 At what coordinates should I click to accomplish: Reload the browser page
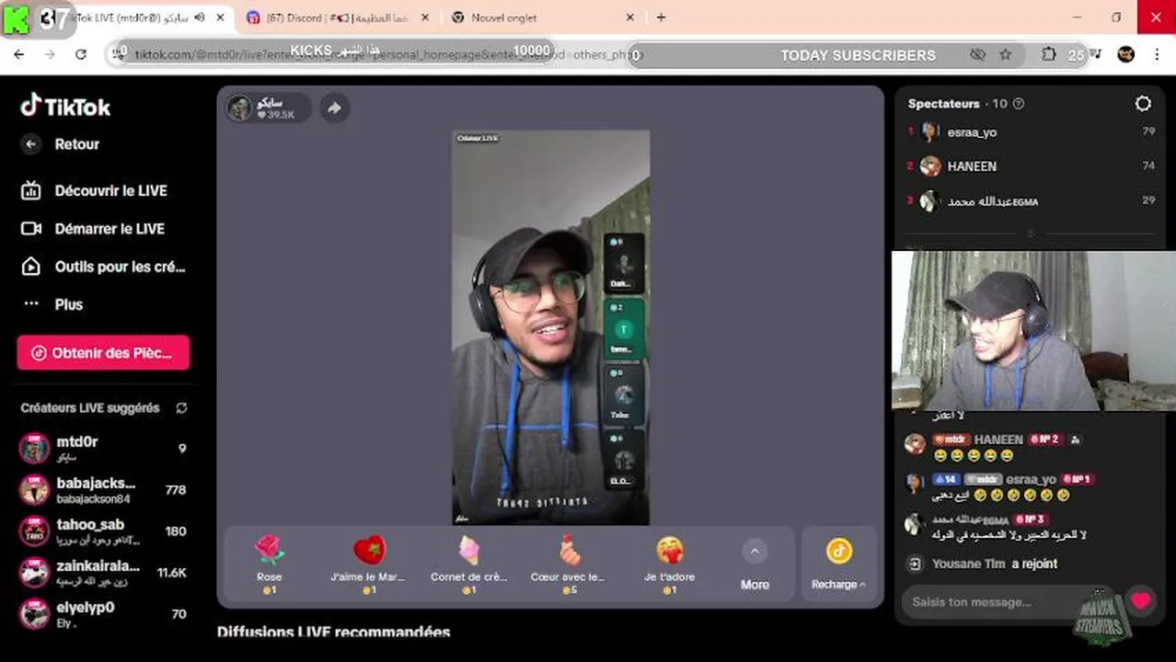(81, 54)
